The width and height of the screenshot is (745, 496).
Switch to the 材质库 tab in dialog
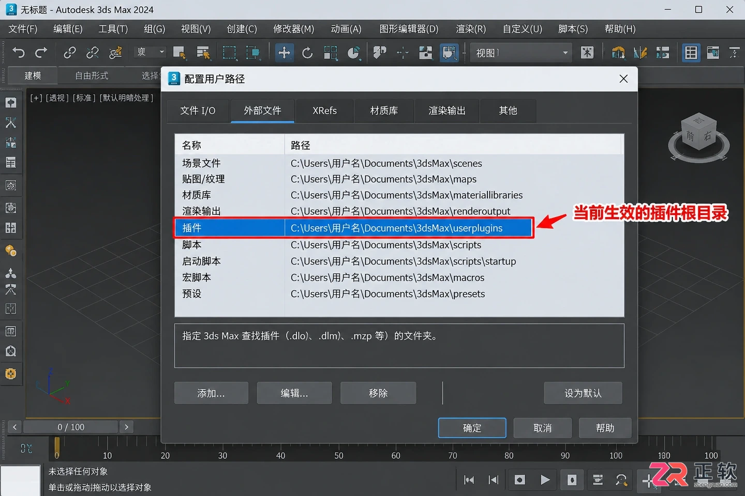[x=384, y=111]
